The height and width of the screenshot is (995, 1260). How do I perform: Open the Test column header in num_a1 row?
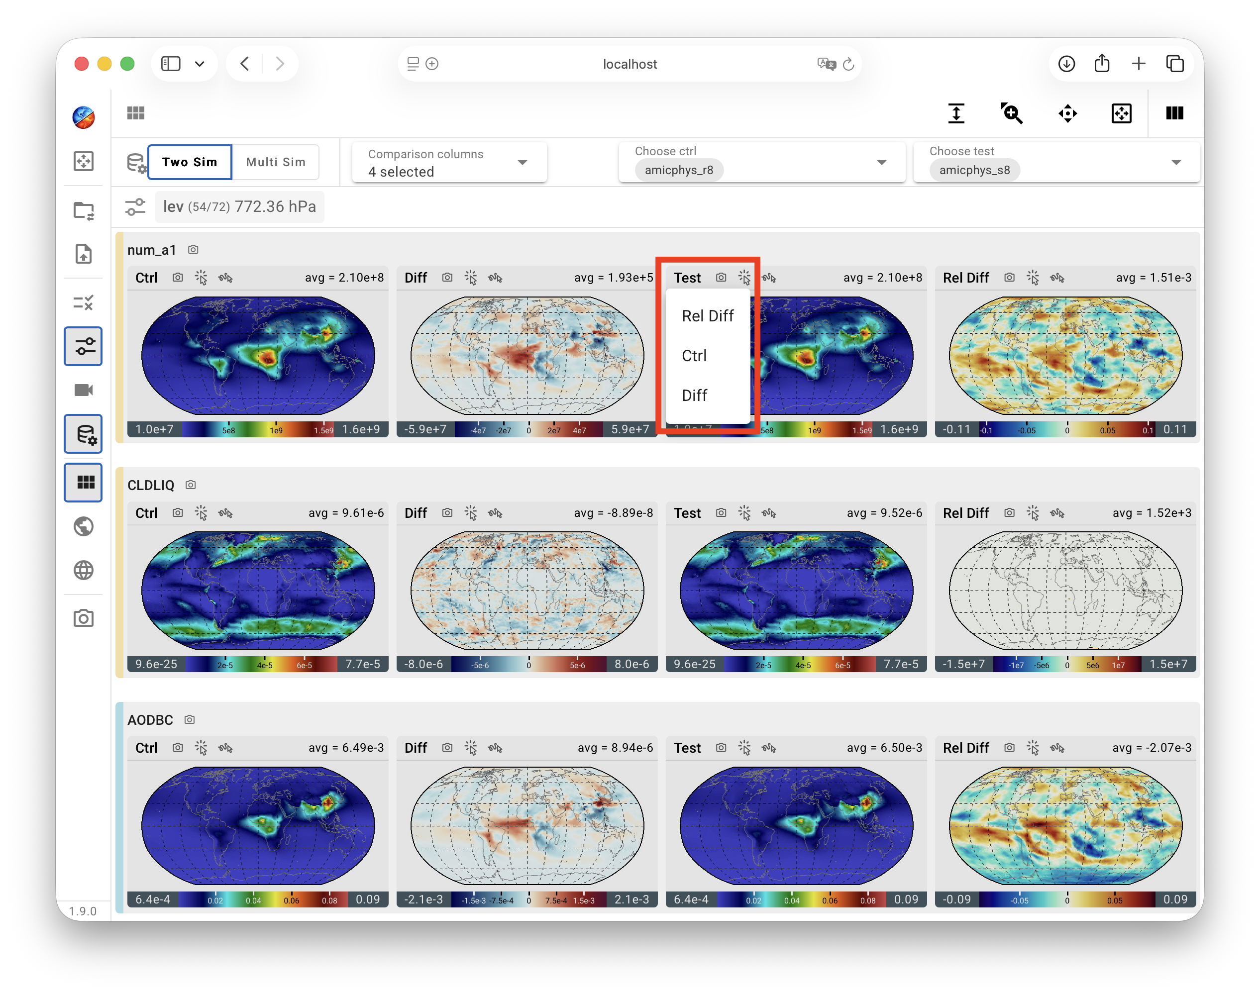(687, 278)
